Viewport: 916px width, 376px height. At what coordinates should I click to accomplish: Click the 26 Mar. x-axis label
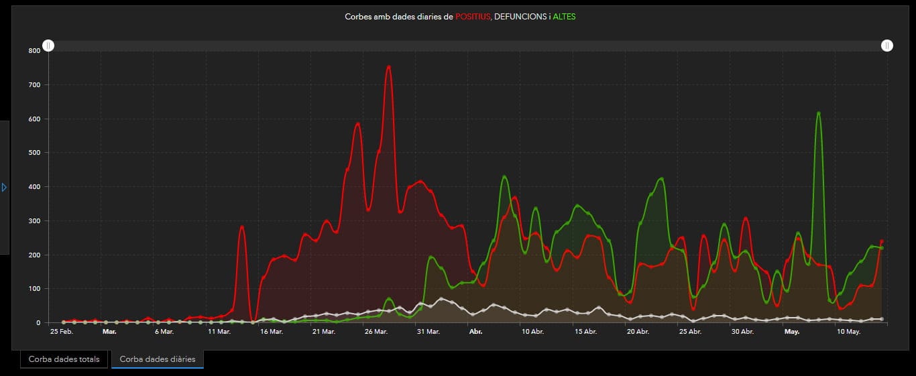376,331
